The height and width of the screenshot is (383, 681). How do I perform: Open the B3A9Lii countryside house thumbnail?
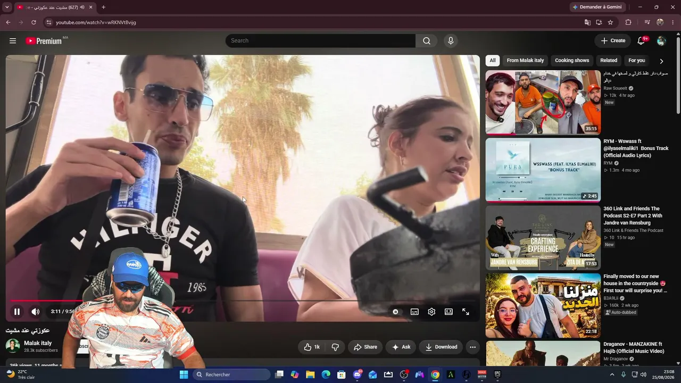click(x=543, y=306)
